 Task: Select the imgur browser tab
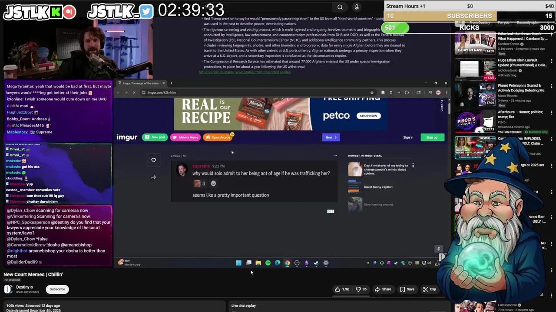[x=141, y=83]
